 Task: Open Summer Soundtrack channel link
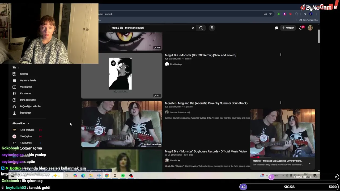tap(179, 112)
